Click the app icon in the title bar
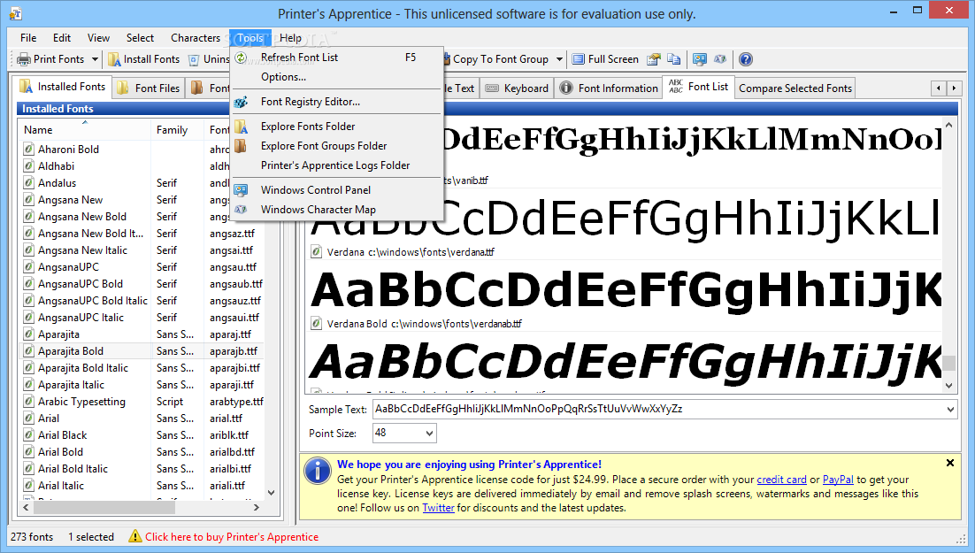The image size is (975, 553). click(16, 13)
